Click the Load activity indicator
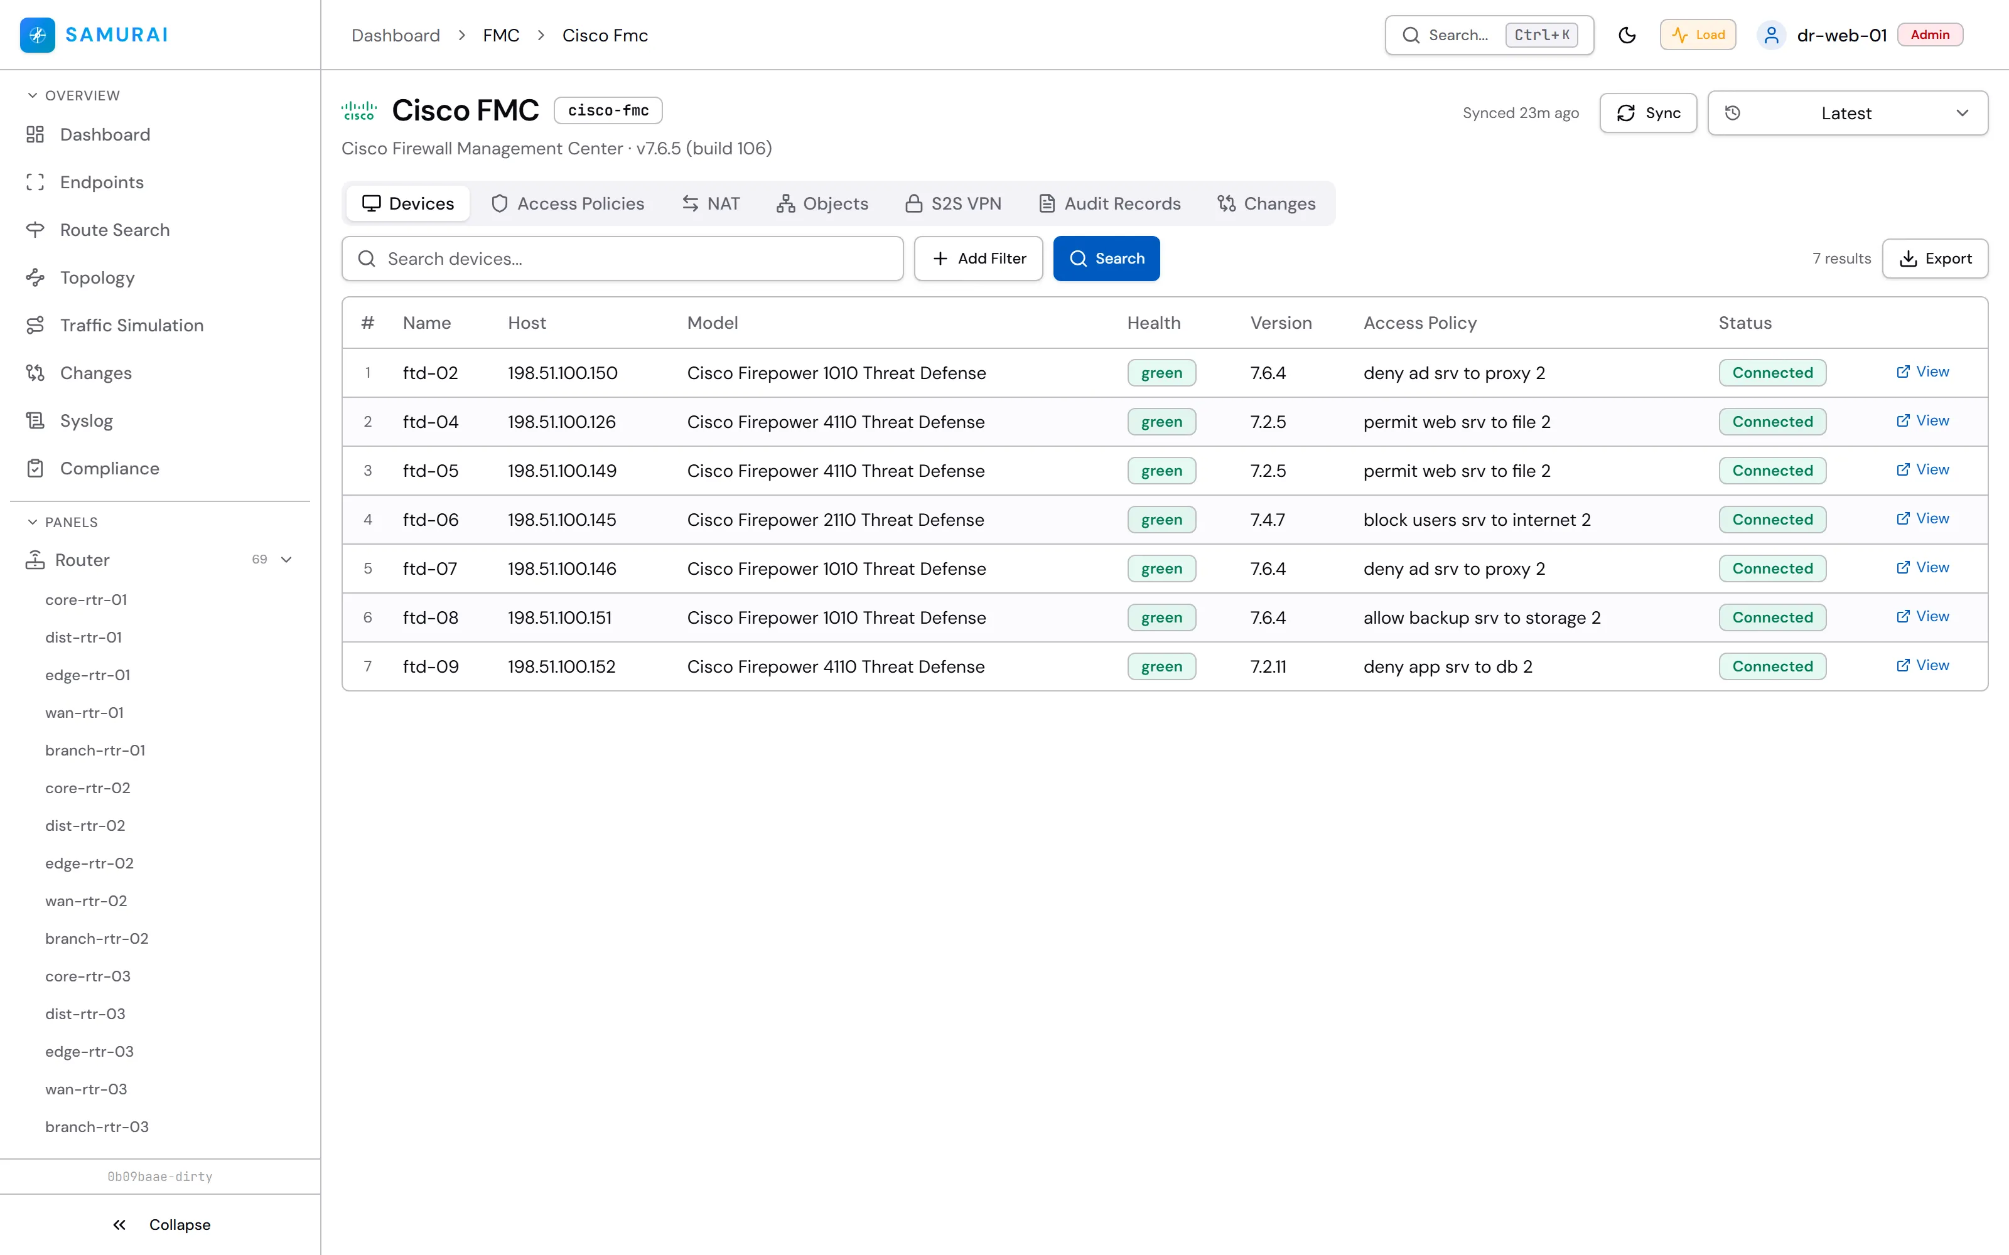2009x1255 pixels. coord(1698,35)
